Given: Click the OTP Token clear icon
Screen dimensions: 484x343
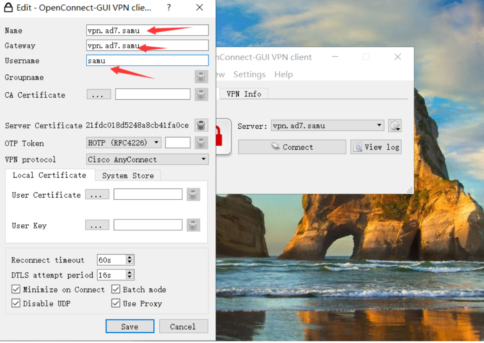Looking at the screenshot, I should 201,142.
